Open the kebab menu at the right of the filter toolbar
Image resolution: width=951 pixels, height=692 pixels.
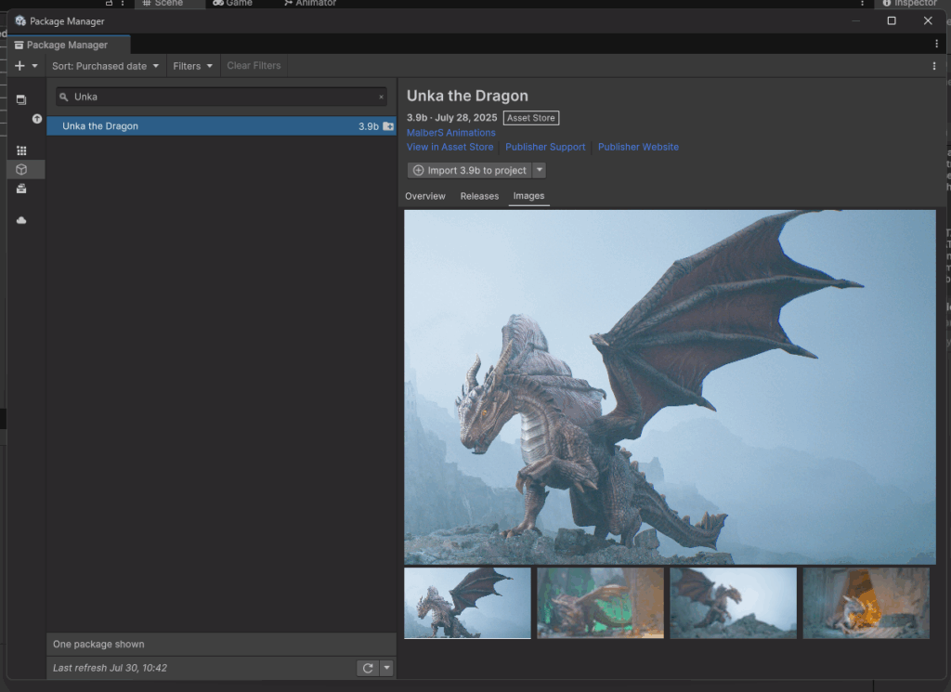tap(934, 66)
